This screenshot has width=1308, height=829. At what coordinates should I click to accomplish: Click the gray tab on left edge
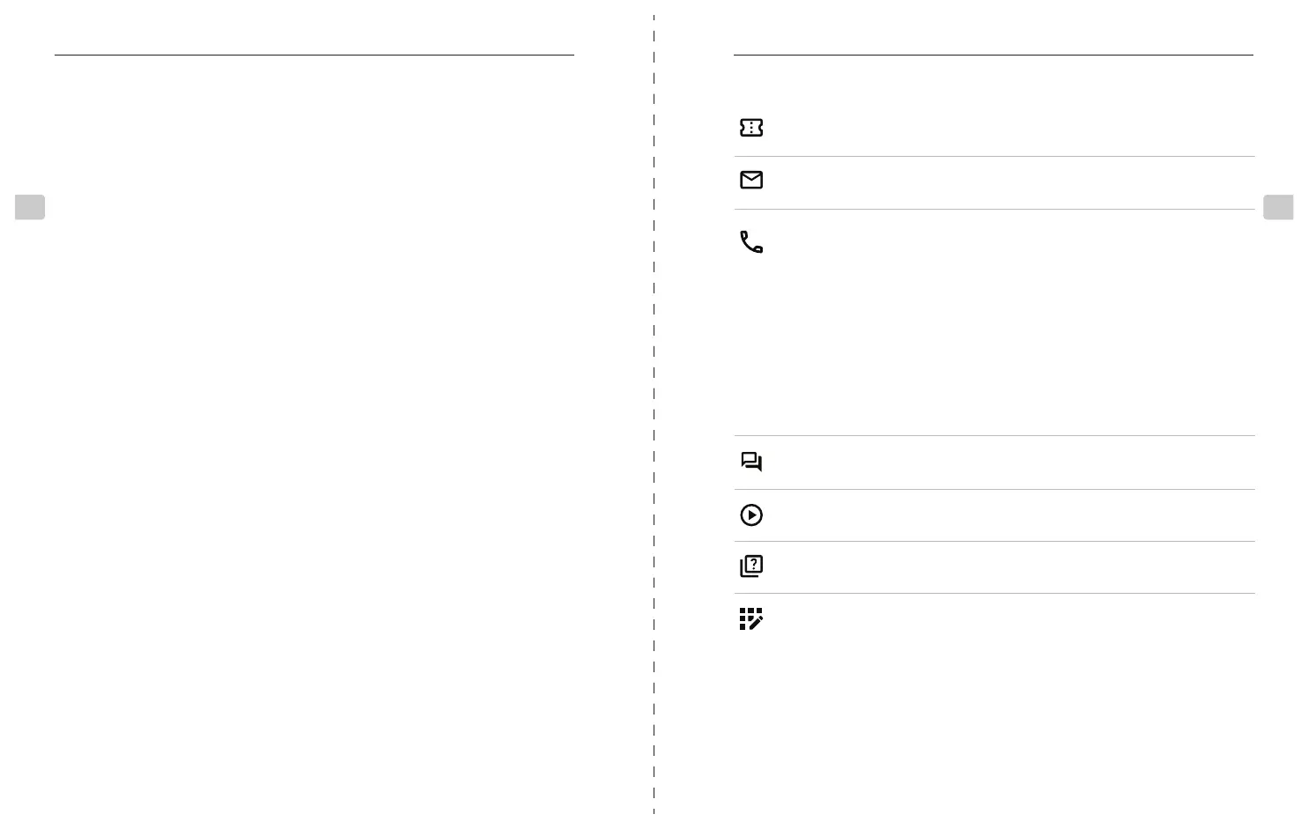tap(30, 207)
